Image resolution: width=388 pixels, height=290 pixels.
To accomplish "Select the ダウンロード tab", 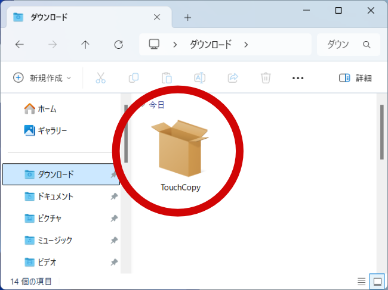I will pyautogui.click(x=89, y=17).
